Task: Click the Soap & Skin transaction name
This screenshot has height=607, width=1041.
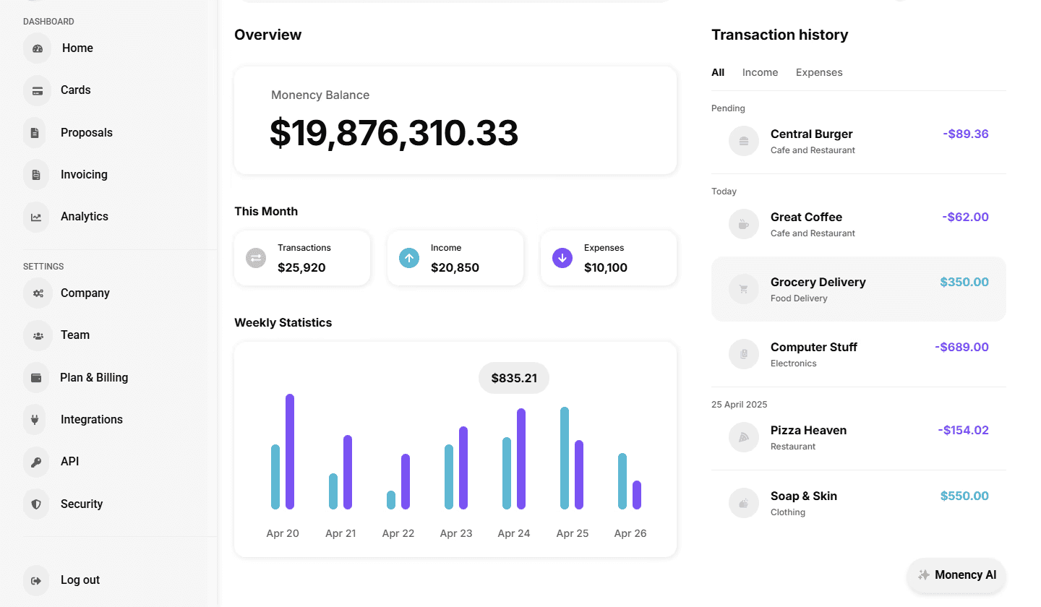Action: 803,496
